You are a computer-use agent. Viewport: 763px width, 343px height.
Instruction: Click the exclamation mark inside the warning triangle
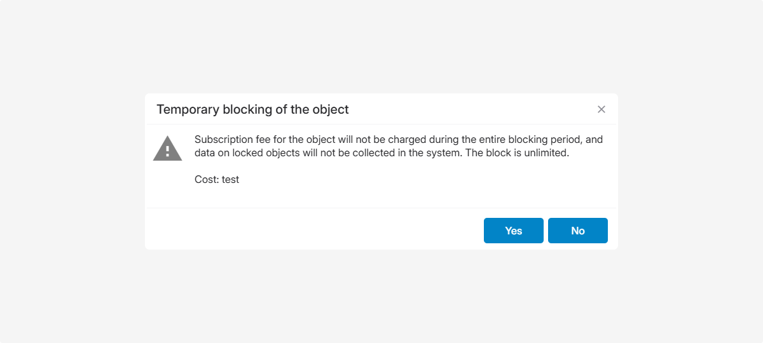pos(168,151)
